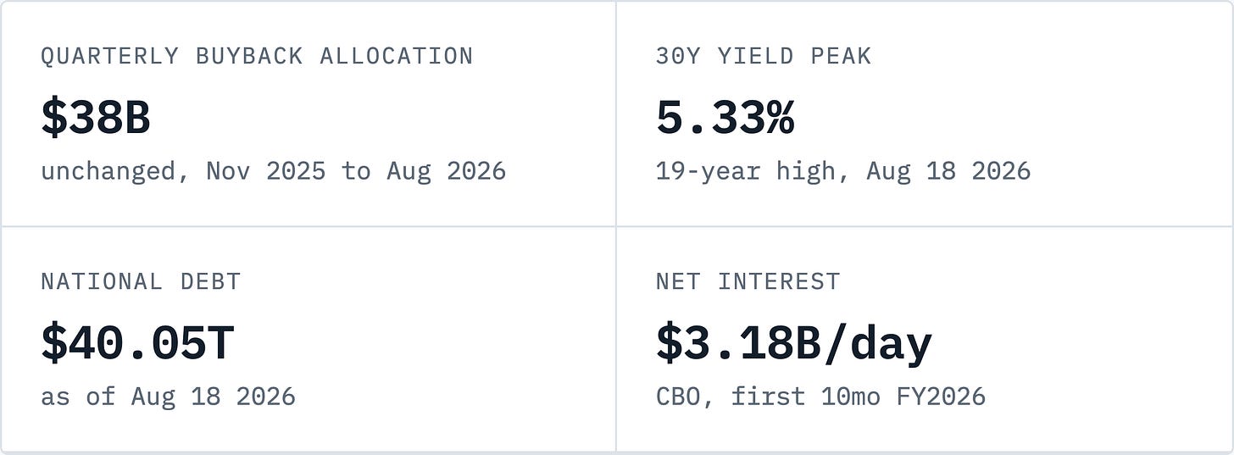
Task: Select the $40.05T debt figure
Action: [x=137, y=343]
